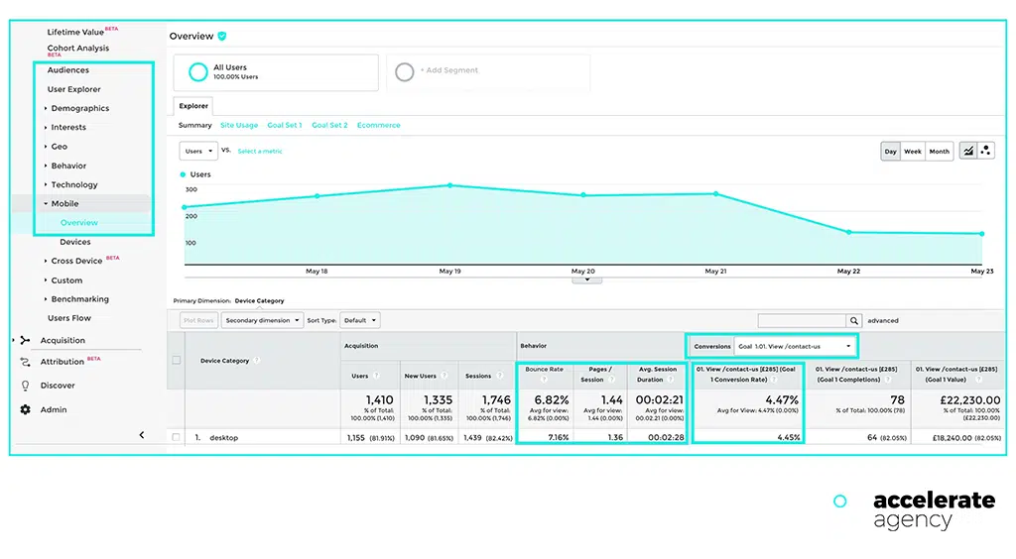Select the All Users segment circle
The image size is (1016, 559).
point(198,72)
